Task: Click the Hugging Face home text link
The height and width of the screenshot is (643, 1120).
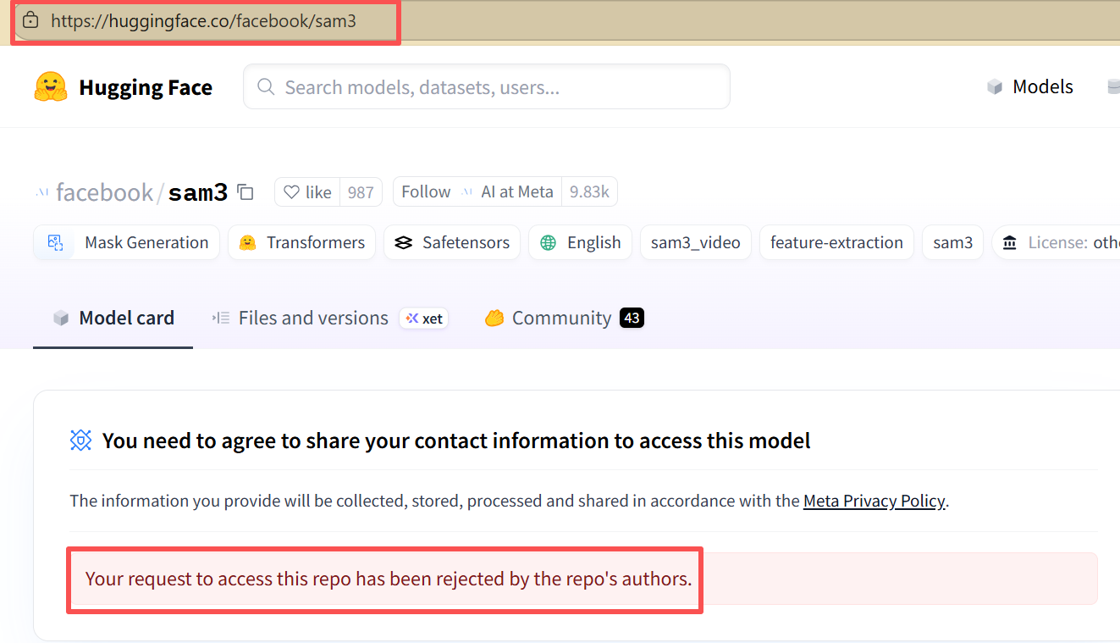Action: coord(146,87)
